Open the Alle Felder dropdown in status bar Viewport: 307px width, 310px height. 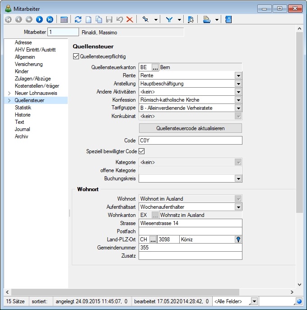tap(254, 301)
